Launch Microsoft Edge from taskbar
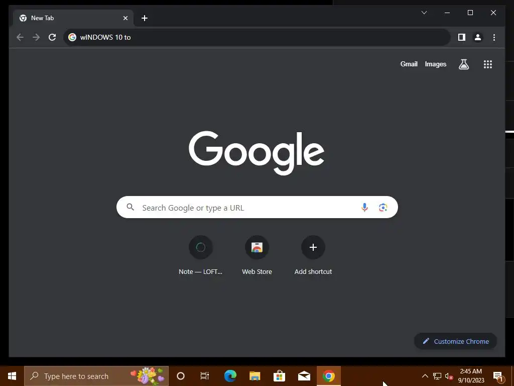This screenshot has height=386, width=514. coord(230,376)
